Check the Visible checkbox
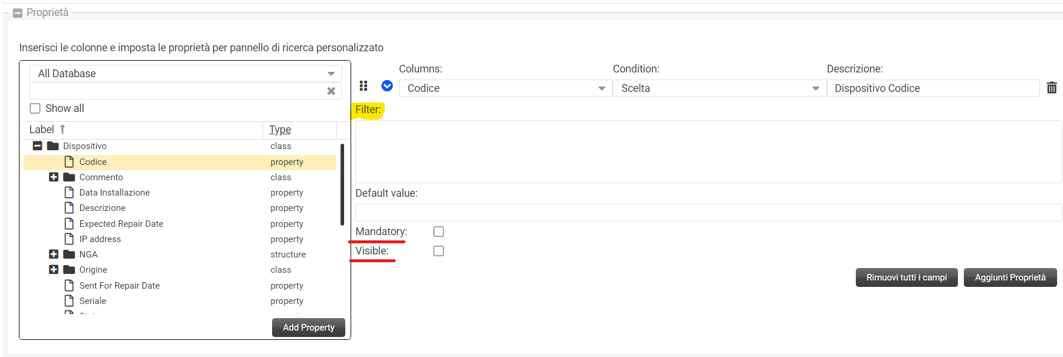The width and height of the screenshot is (1063, 357). pos(439,251)
